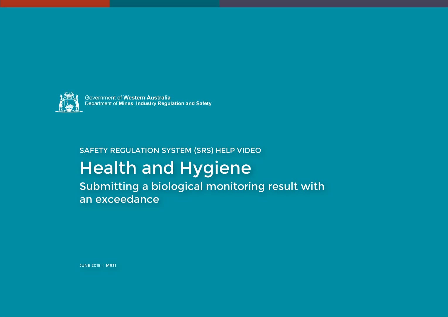Click the 'Submitting a biological monitoring result' subtitle
Image resolution: width=448 pixels, height=317 pixels.
(202, 193)
